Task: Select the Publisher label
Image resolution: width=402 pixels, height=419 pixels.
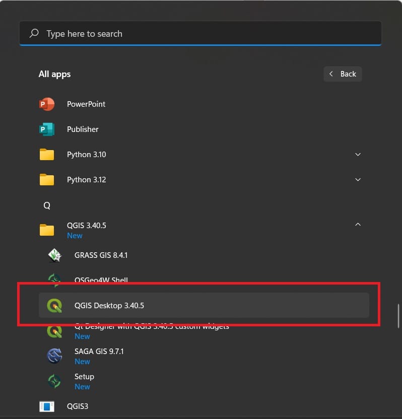Action: coord(83,129)
